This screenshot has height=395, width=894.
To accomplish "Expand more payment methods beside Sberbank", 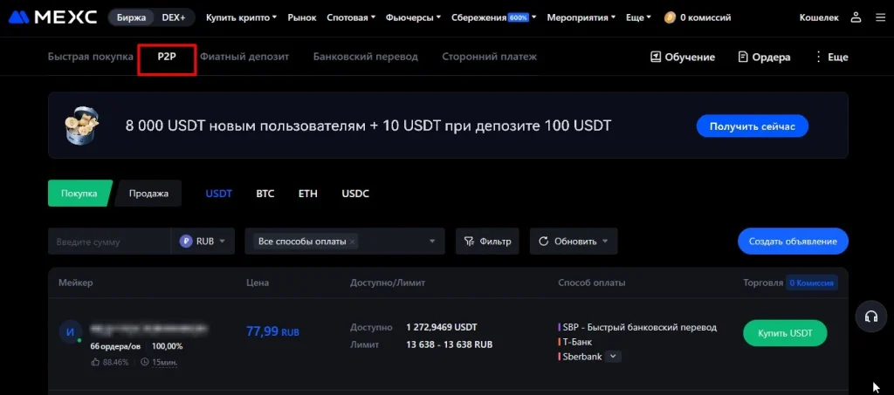I will pyautogui.click(x=613, y=357).
